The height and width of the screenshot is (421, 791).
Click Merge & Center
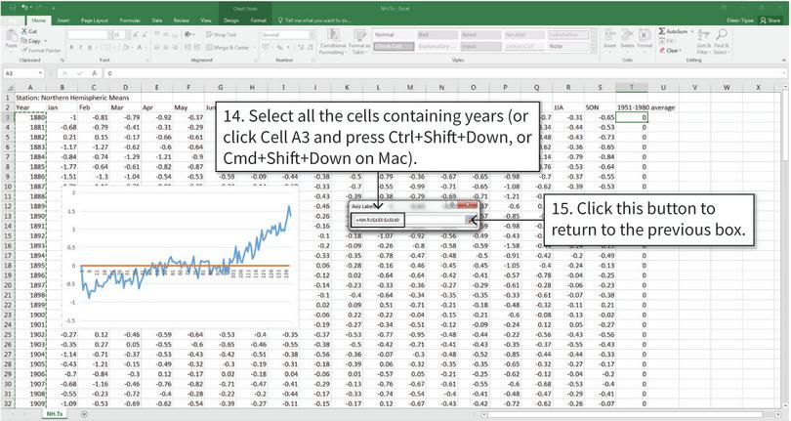click(x=229, y=47)
